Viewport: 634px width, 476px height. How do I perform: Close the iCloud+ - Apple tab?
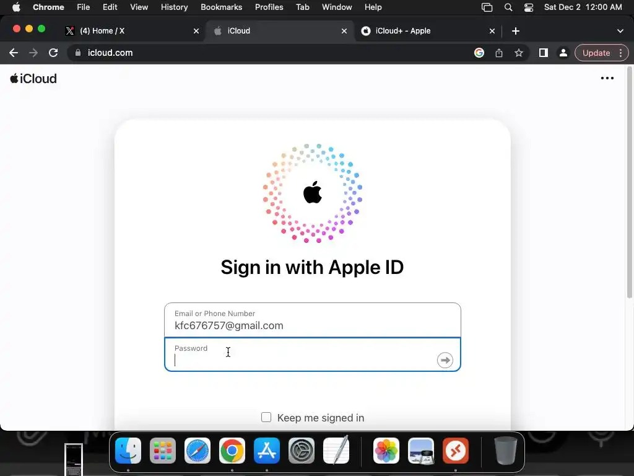point(492,31)
